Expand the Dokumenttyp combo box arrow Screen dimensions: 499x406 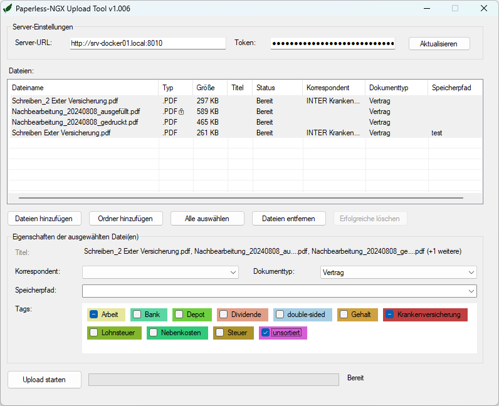471,273
